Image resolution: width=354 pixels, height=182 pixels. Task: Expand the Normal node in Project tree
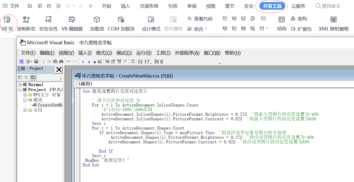coord(20,84)
